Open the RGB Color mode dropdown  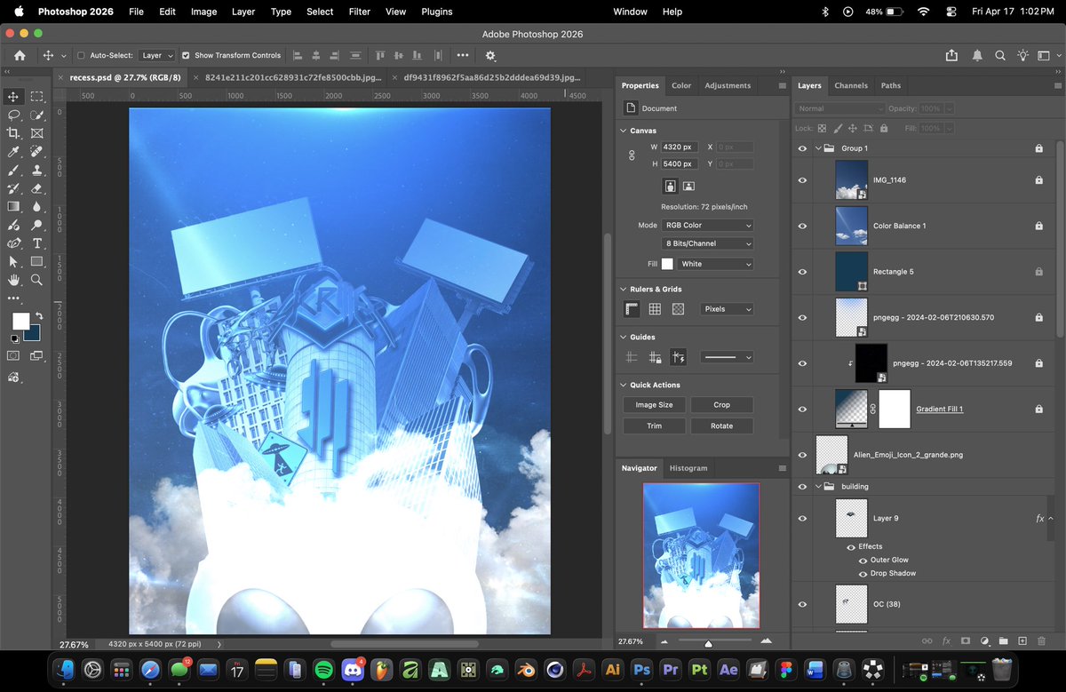[708, 226]
